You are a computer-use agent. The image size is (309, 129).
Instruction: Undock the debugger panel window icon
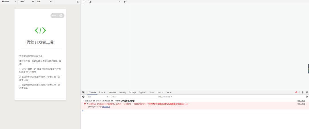307,92
